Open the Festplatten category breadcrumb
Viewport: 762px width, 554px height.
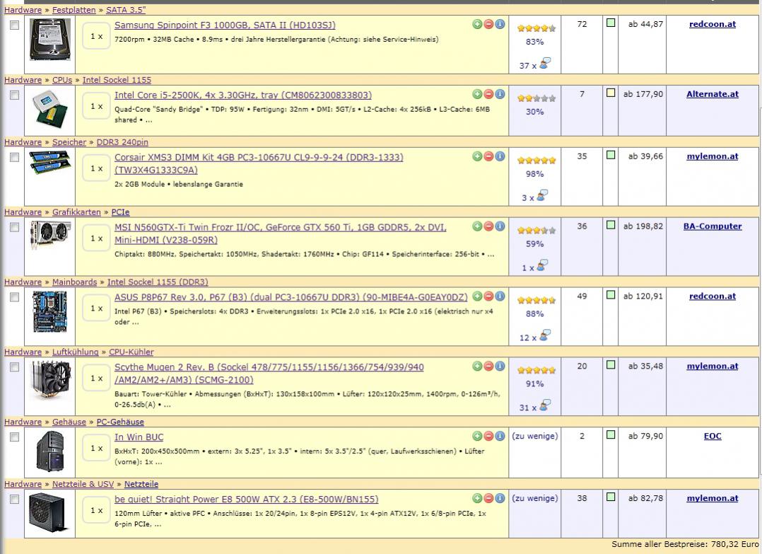coord(74,10)
